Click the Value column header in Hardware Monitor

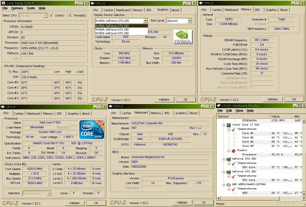tap(275, 116)
